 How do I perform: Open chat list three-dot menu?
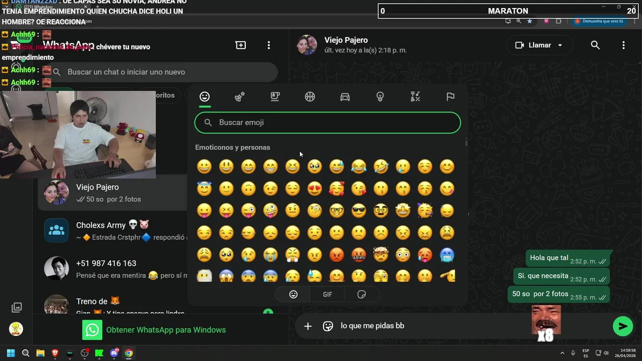pos(269,45)
